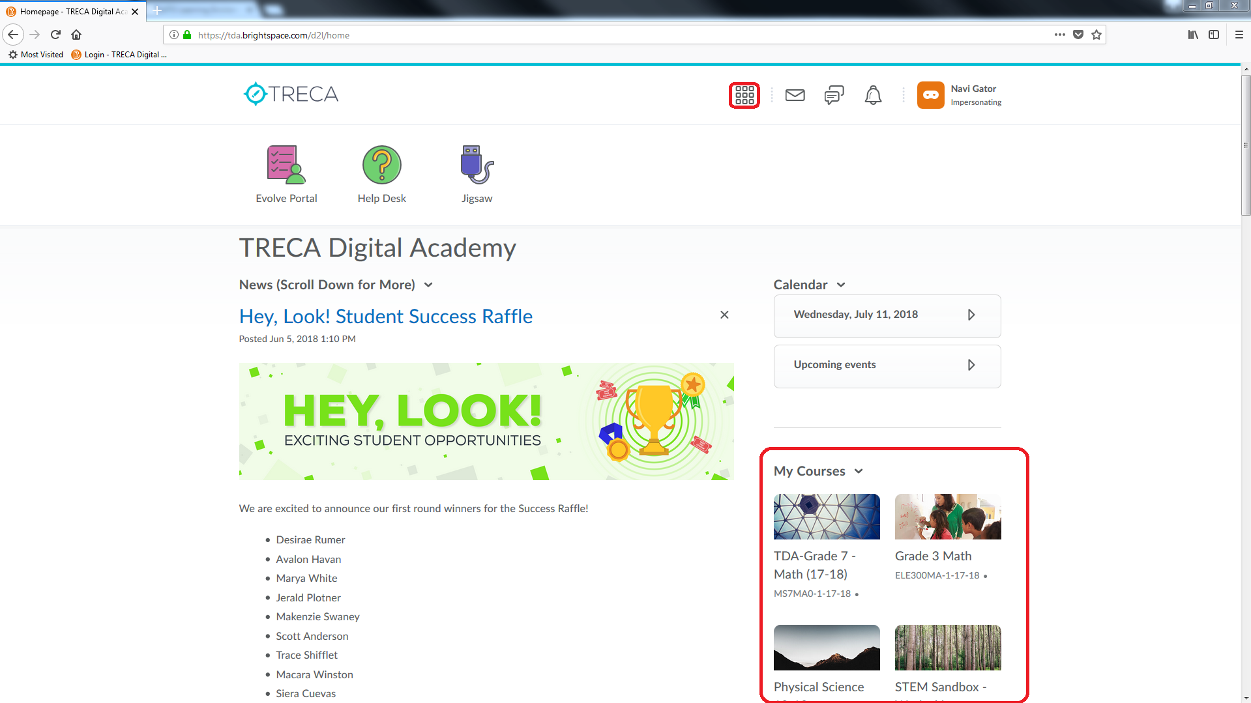
Task: Open Hey, Look! Student Success Raffle link
Action: click(385, 316)
